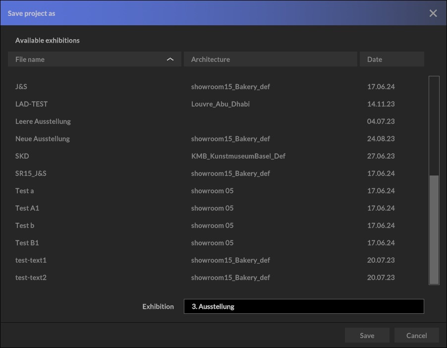Screen dimensions: 447x348
Task: Choose the test-text1 file entry
Action: 31,260
